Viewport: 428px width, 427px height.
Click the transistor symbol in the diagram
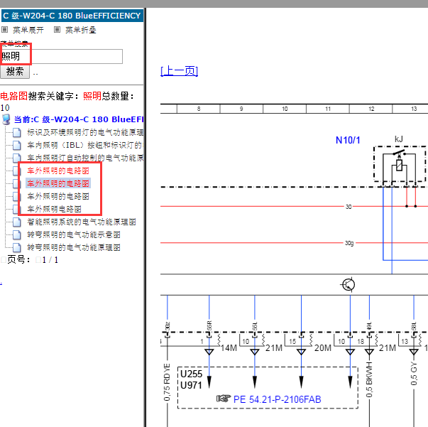pos(348,285)
